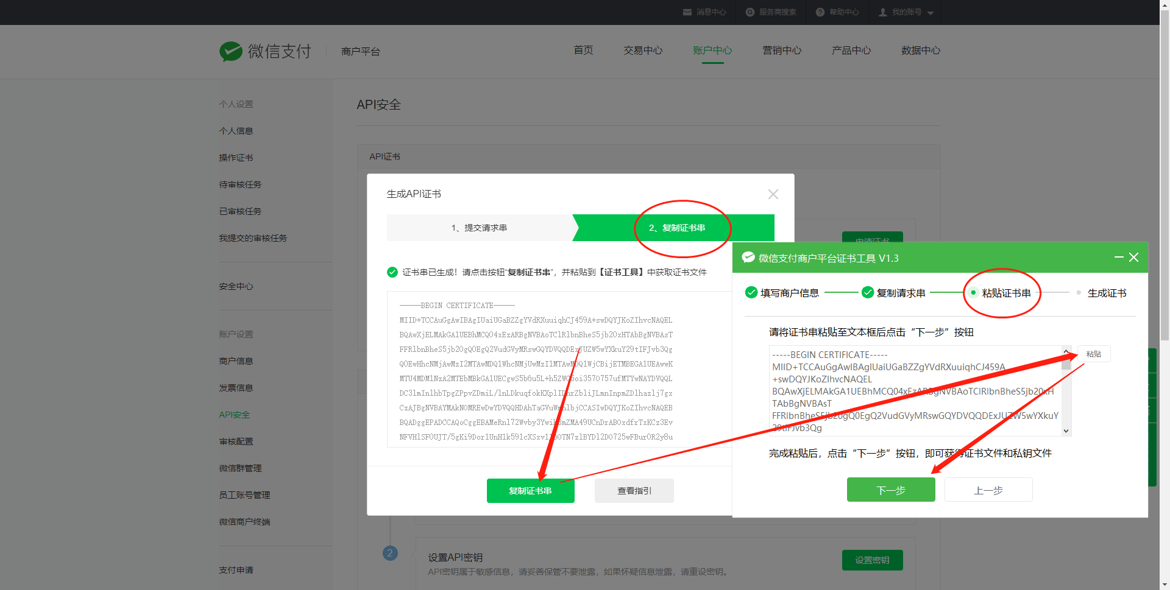This screenshot has height=590, width=1170.
Task: Open 商户信息 in the sidebar
Action: (236, 361)
